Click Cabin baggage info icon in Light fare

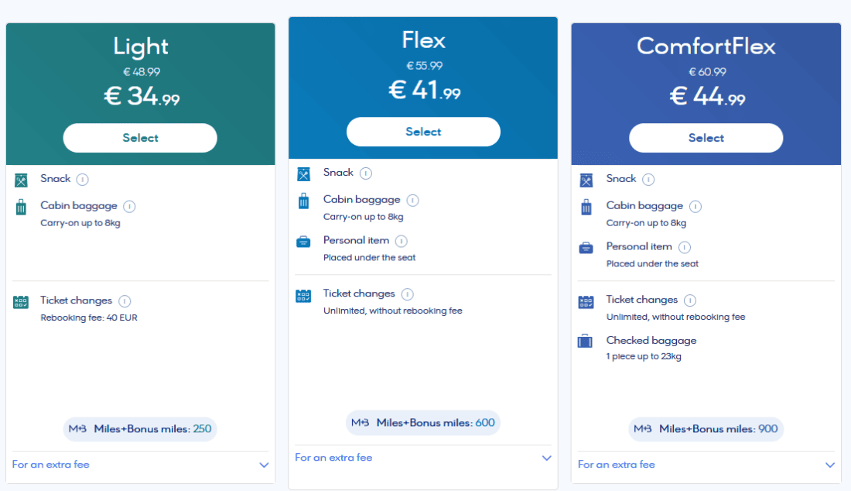129,207
